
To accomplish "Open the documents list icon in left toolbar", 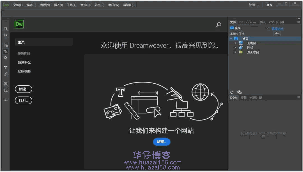I will click(5, 29).
